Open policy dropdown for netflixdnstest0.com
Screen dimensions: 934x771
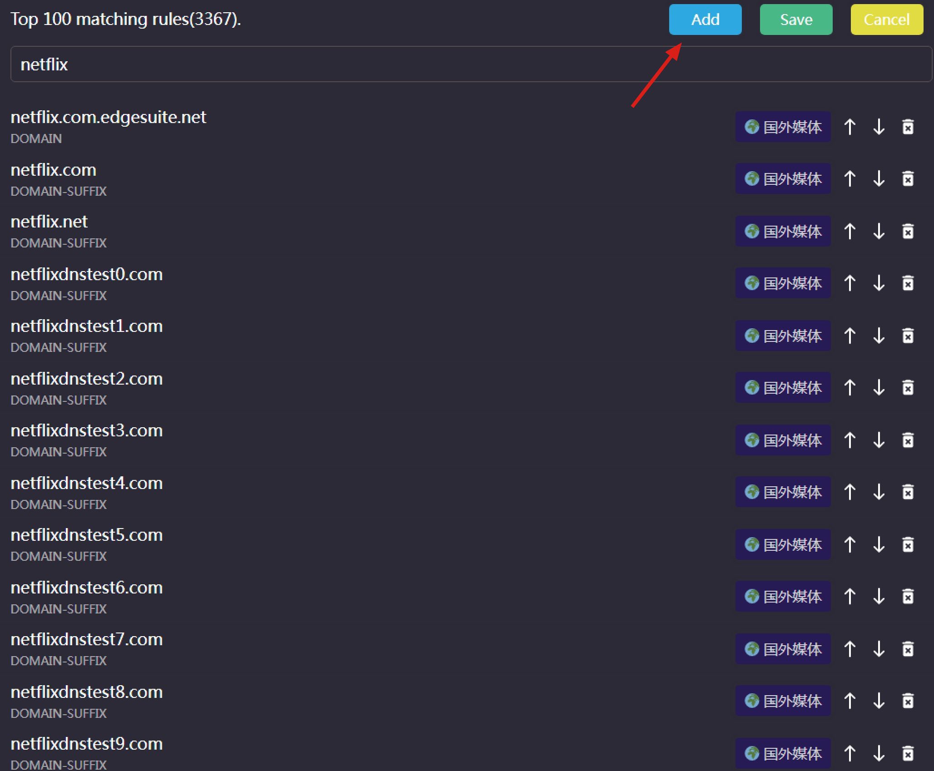[783, 283]
